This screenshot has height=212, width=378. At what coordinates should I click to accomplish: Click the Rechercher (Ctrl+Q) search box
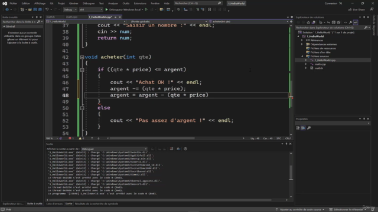[x=198, y=4]
